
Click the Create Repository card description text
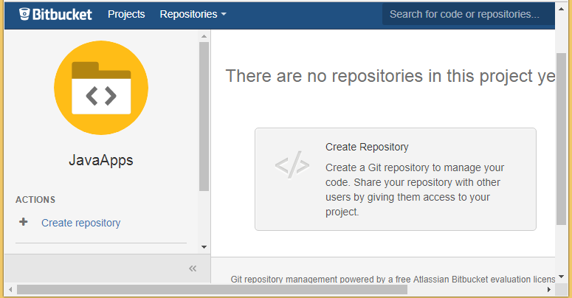pyautogui.click(x=415, y=190)
